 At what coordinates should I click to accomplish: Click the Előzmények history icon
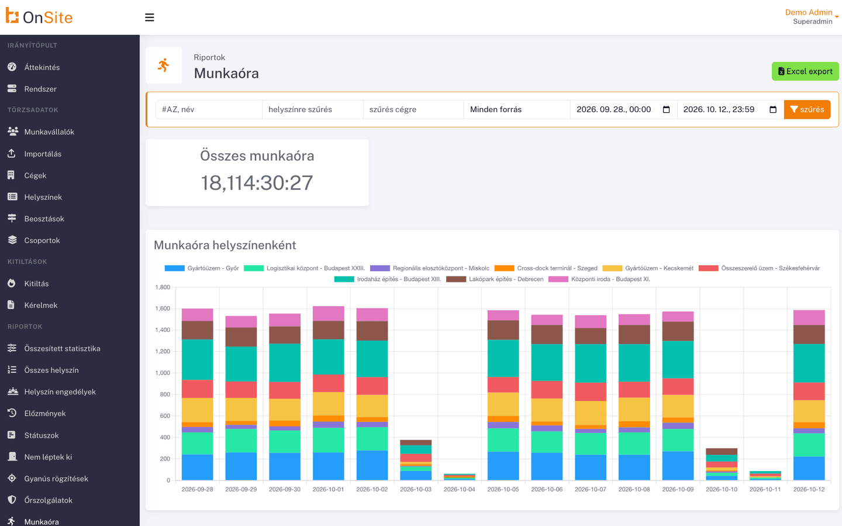[x=12, y=413]
